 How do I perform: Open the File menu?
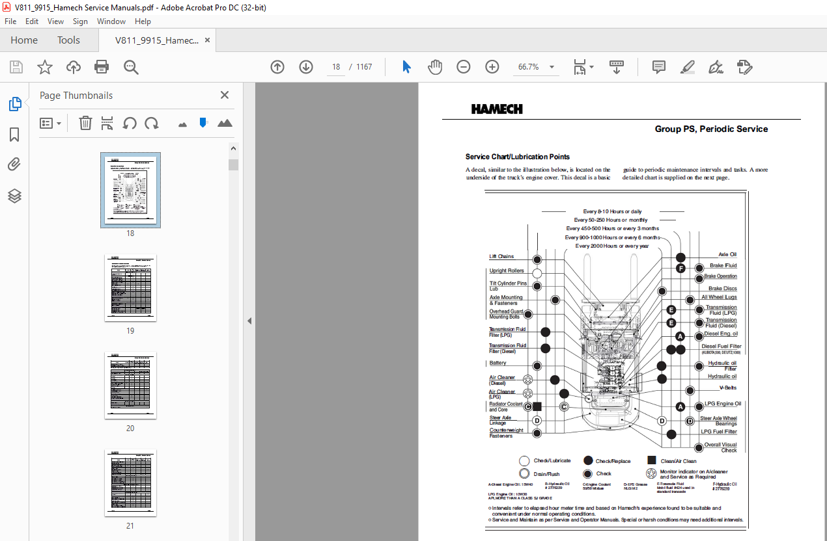pos(10,21)
